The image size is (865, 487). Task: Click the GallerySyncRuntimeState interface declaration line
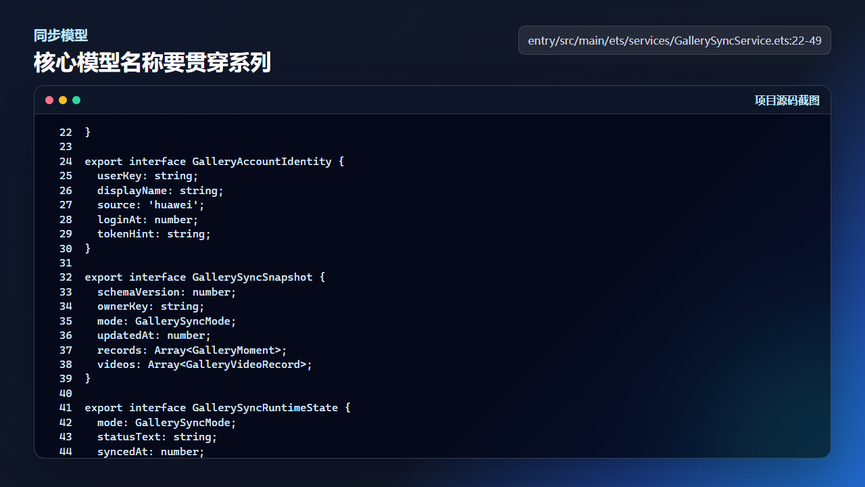pos(218,408)
